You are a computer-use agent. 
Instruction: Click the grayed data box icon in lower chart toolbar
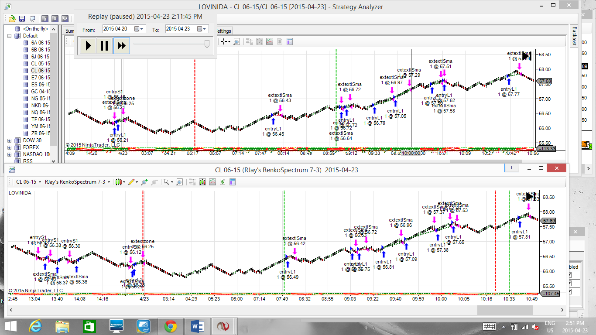point(192,182)
